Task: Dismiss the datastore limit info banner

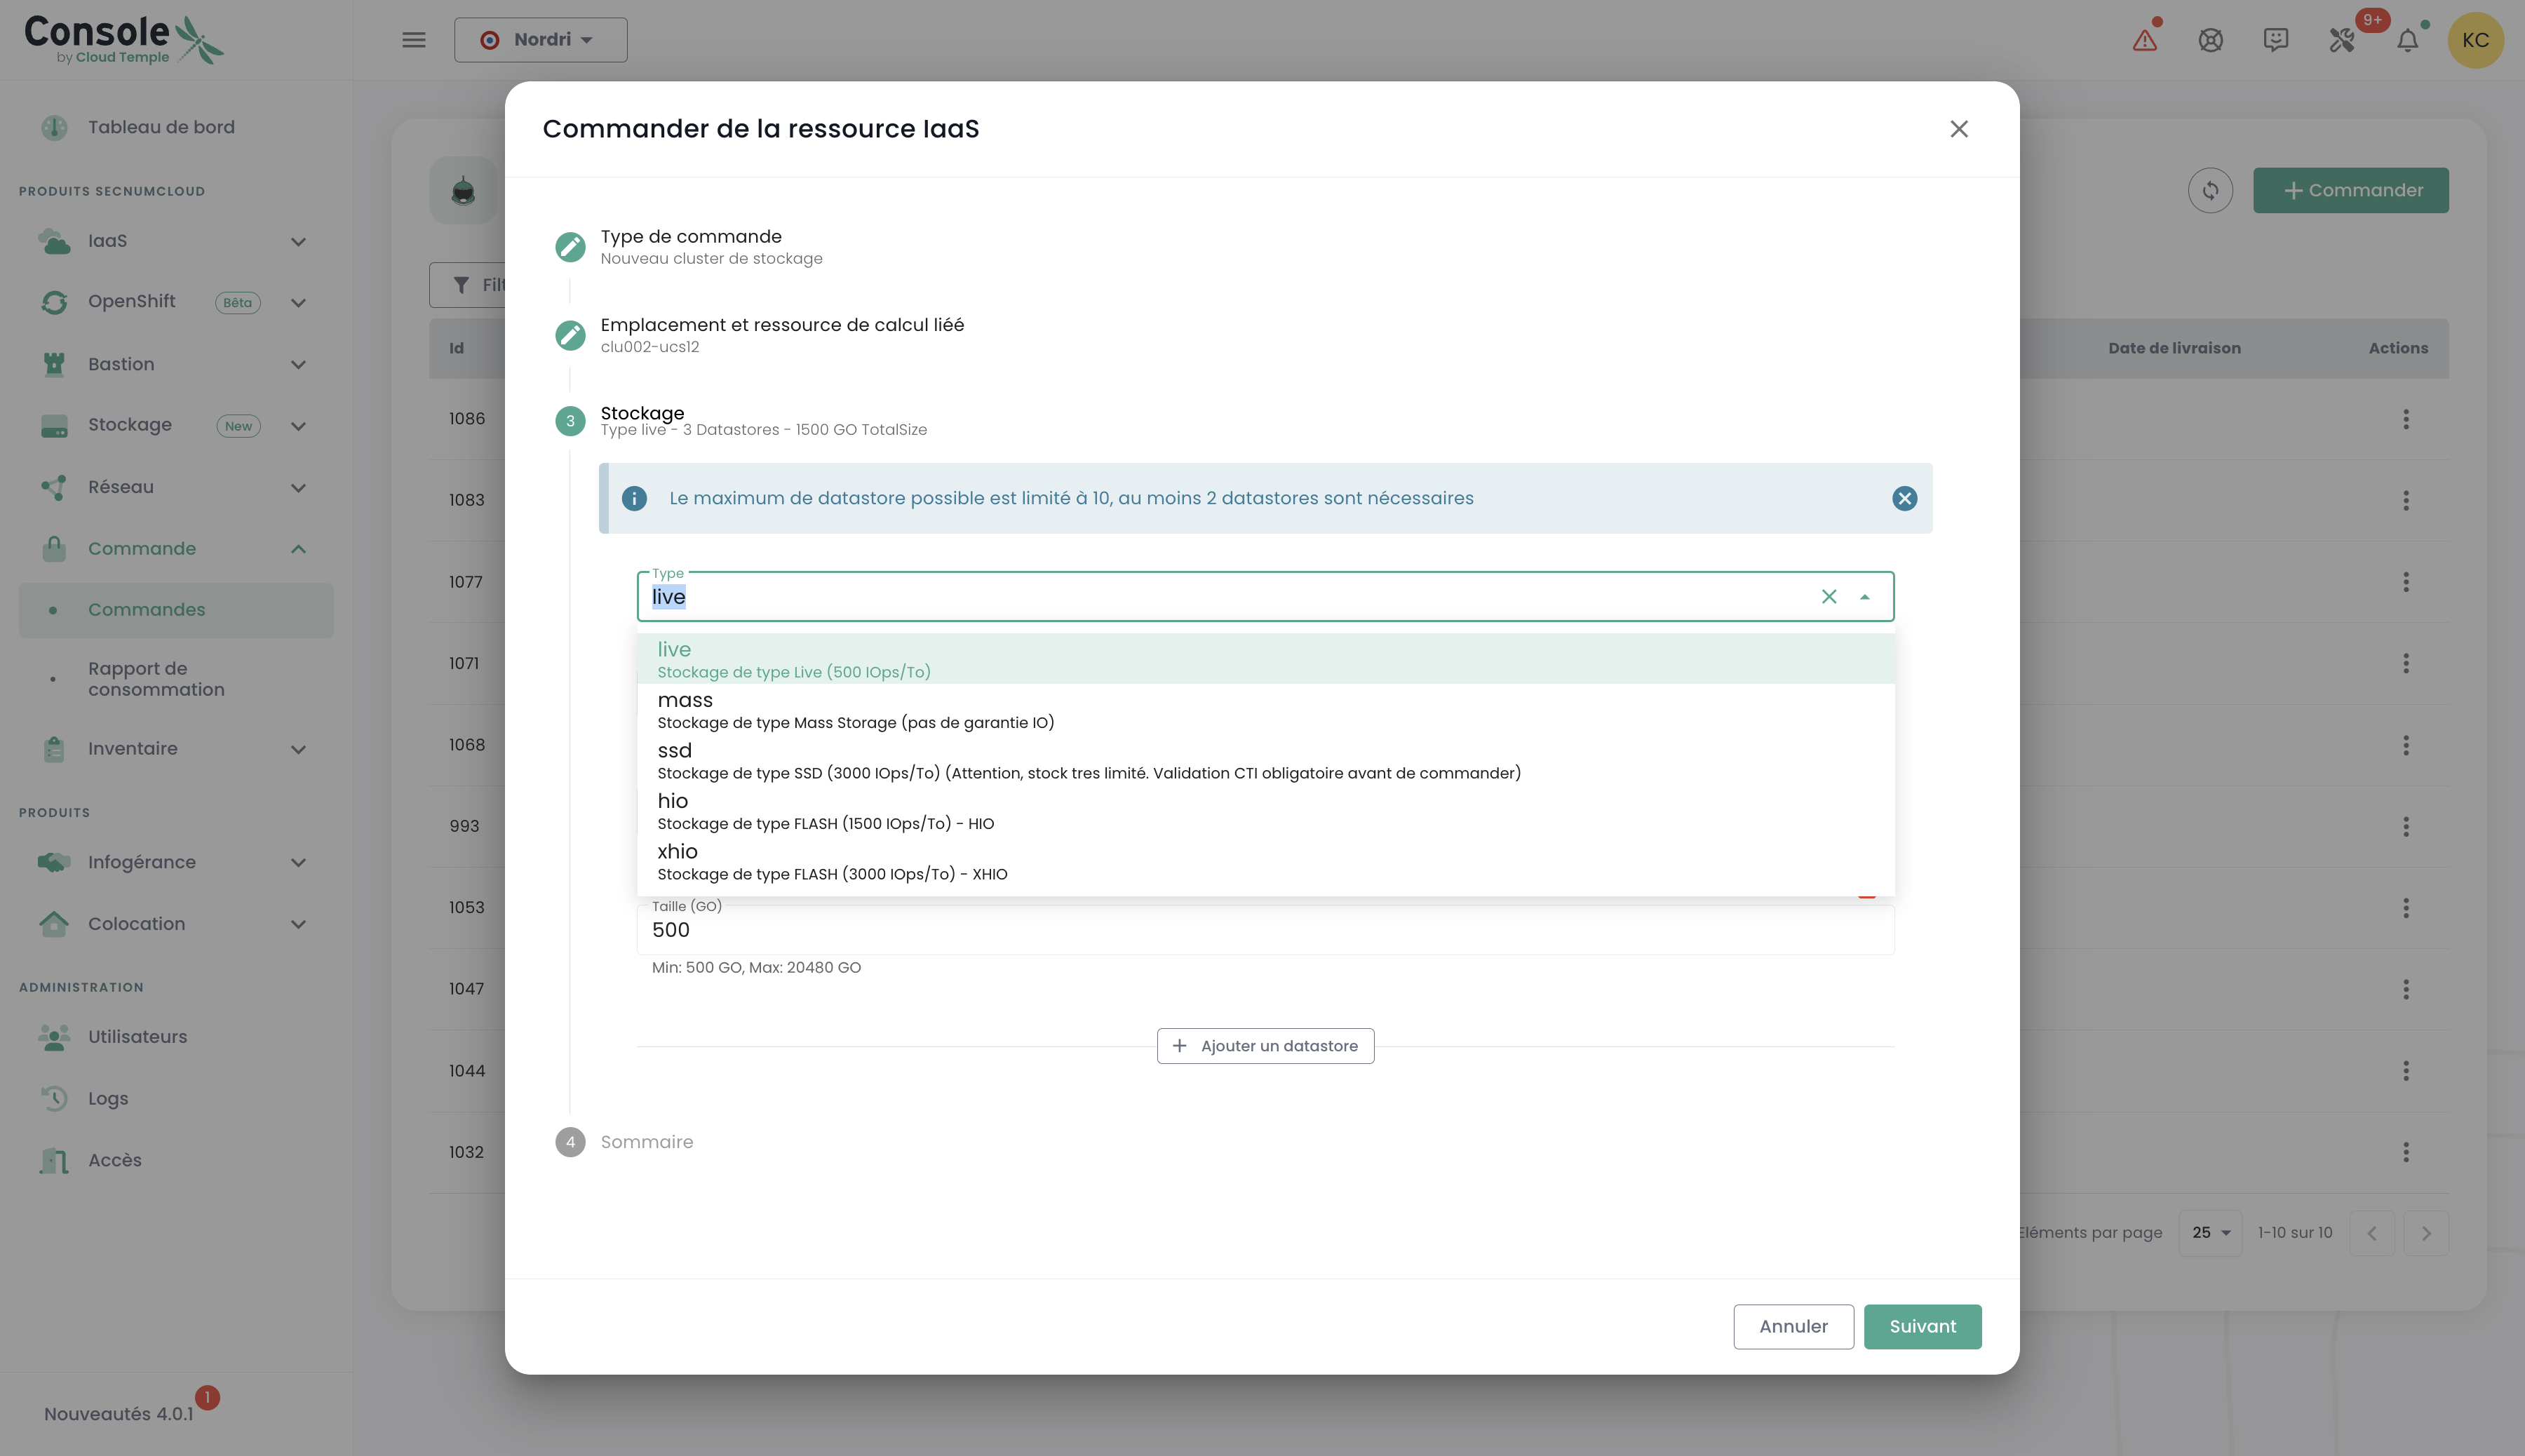Action: coord(1904,498)
